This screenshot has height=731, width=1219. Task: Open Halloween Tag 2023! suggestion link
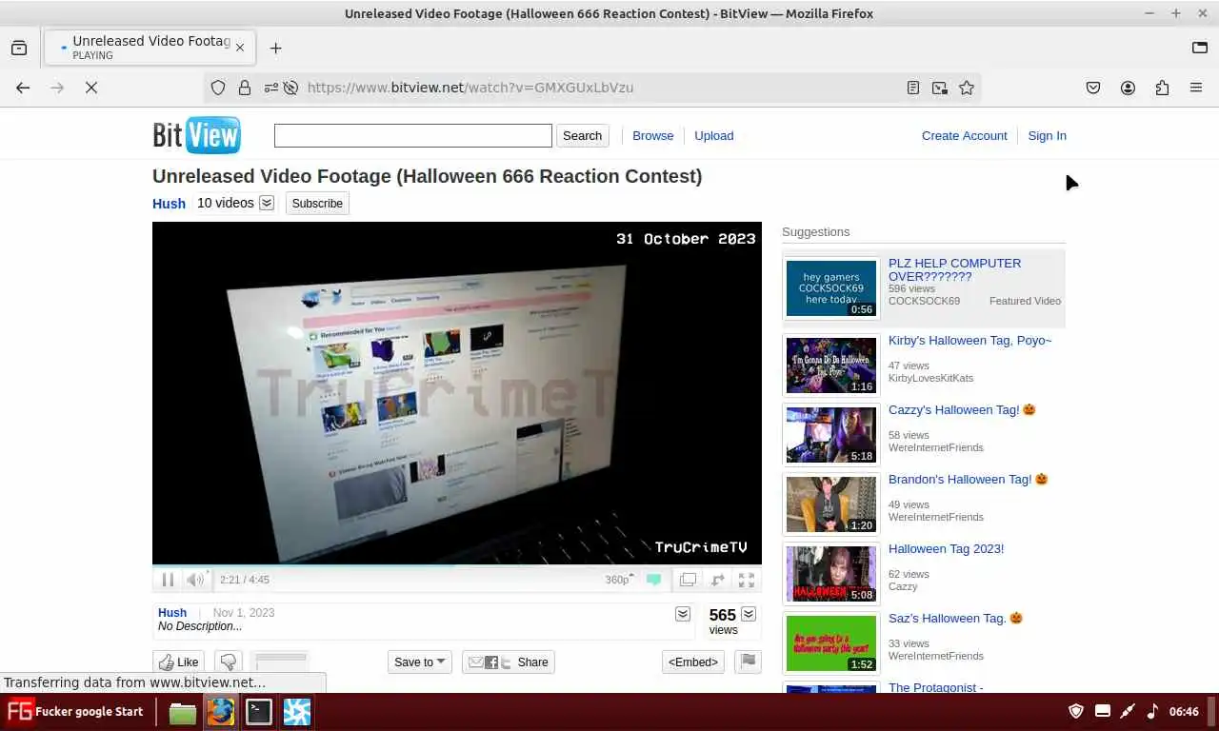point(946,548)
